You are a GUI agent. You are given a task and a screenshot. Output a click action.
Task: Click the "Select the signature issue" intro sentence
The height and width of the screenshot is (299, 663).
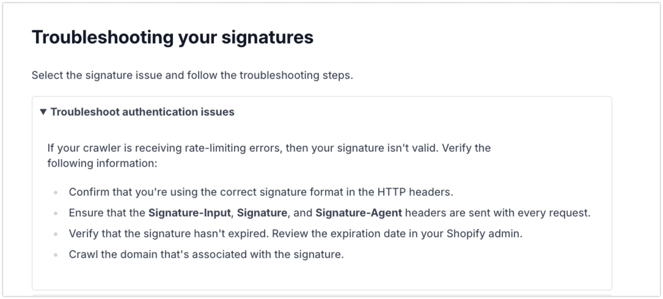point(192,75)
